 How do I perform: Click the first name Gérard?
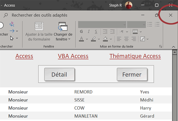147,116
